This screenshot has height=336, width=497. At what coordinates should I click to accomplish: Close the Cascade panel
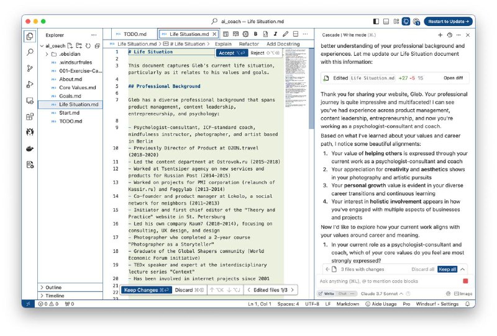click(x=468, y=35)
